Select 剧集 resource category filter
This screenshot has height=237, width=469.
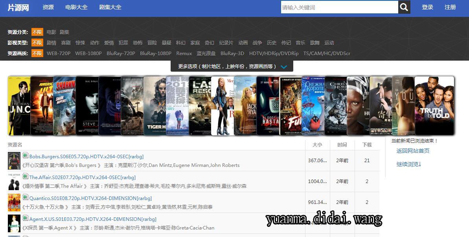click(64, 32)
